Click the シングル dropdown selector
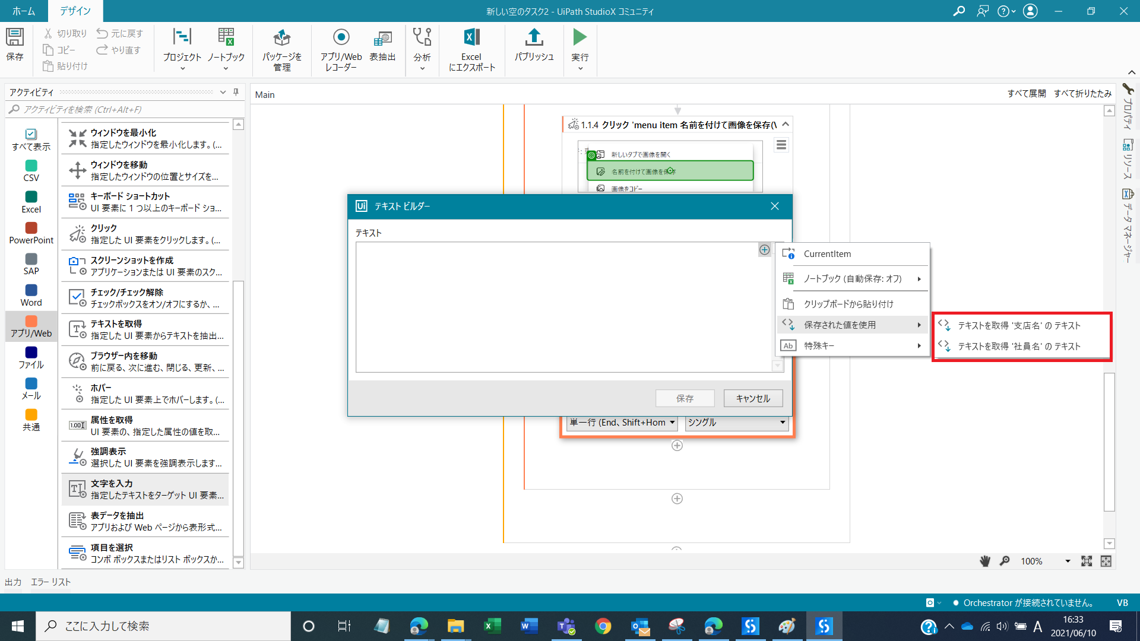This screenshot has width=1140, height=641. point(735,423)
